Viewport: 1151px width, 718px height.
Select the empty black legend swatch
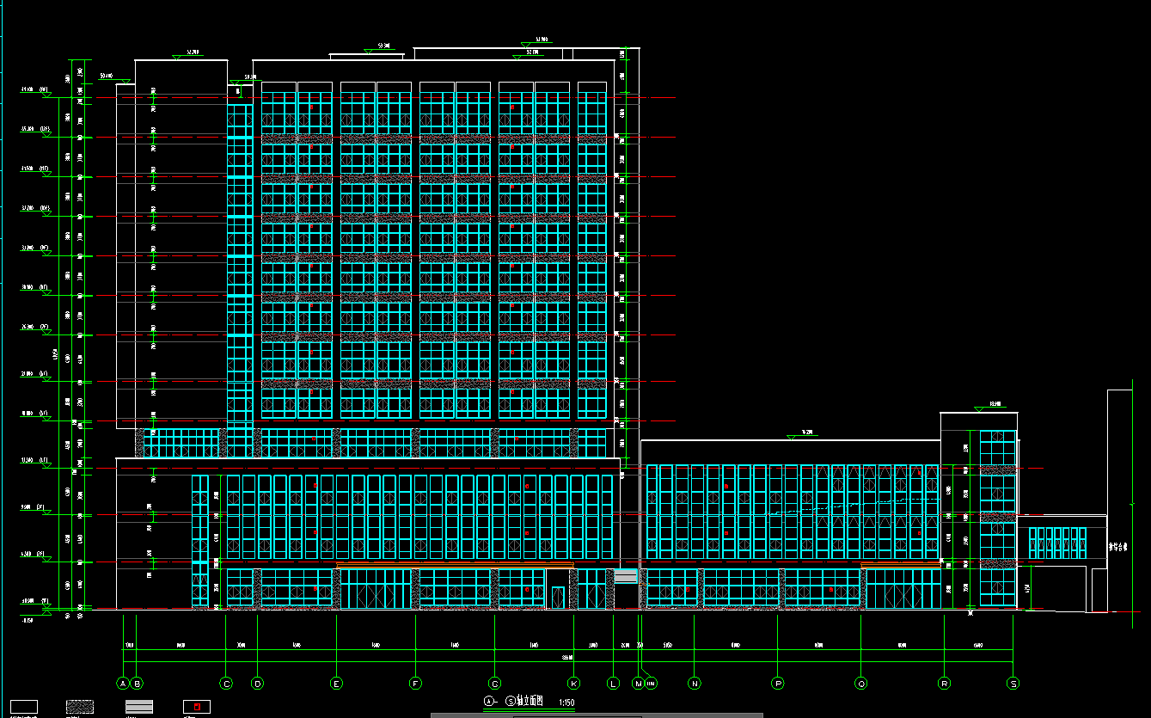pos(23,707)
